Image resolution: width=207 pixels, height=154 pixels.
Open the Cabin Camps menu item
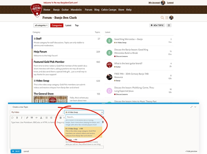pos(109,10)
